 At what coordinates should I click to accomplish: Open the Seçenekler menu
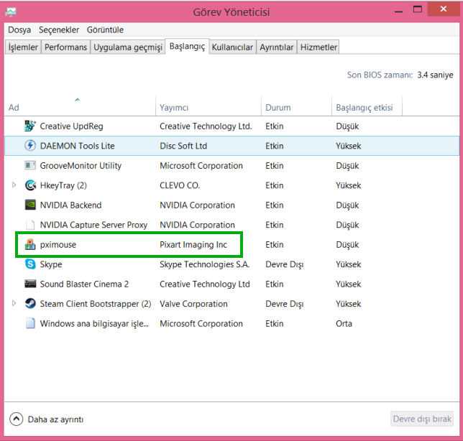click(59, 29)
